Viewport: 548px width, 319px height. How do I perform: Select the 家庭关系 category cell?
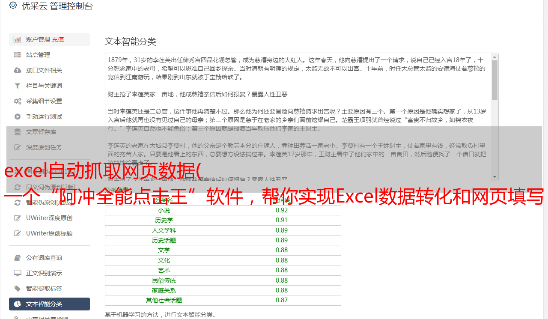click(x=164, y=290)
